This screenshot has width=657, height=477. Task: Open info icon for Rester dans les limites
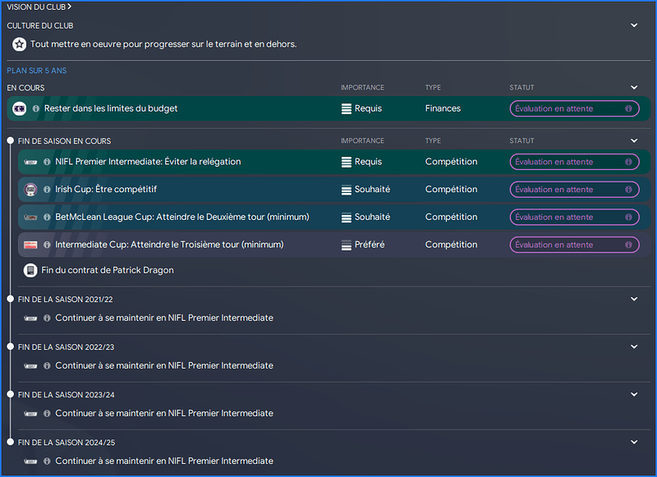tap(36, 108)
